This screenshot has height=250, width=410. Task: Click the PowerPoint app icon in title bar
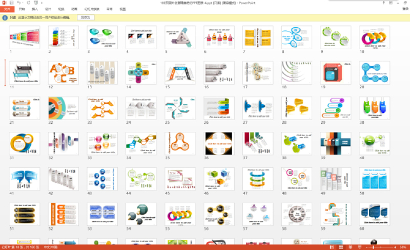4,3
